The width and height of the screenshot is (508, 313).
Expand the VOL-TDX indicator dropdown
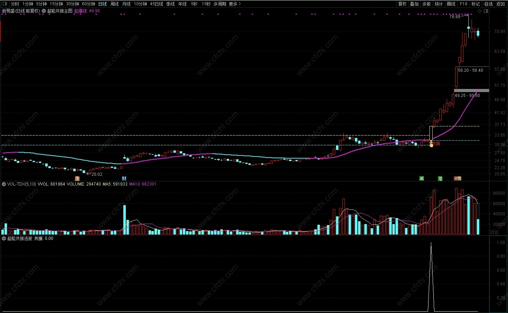[x=4, y=184]
